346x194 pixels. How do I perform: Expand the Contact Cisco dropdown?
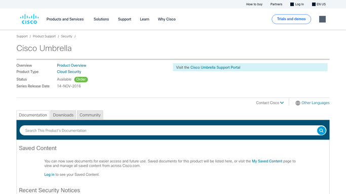coord(270,103)
